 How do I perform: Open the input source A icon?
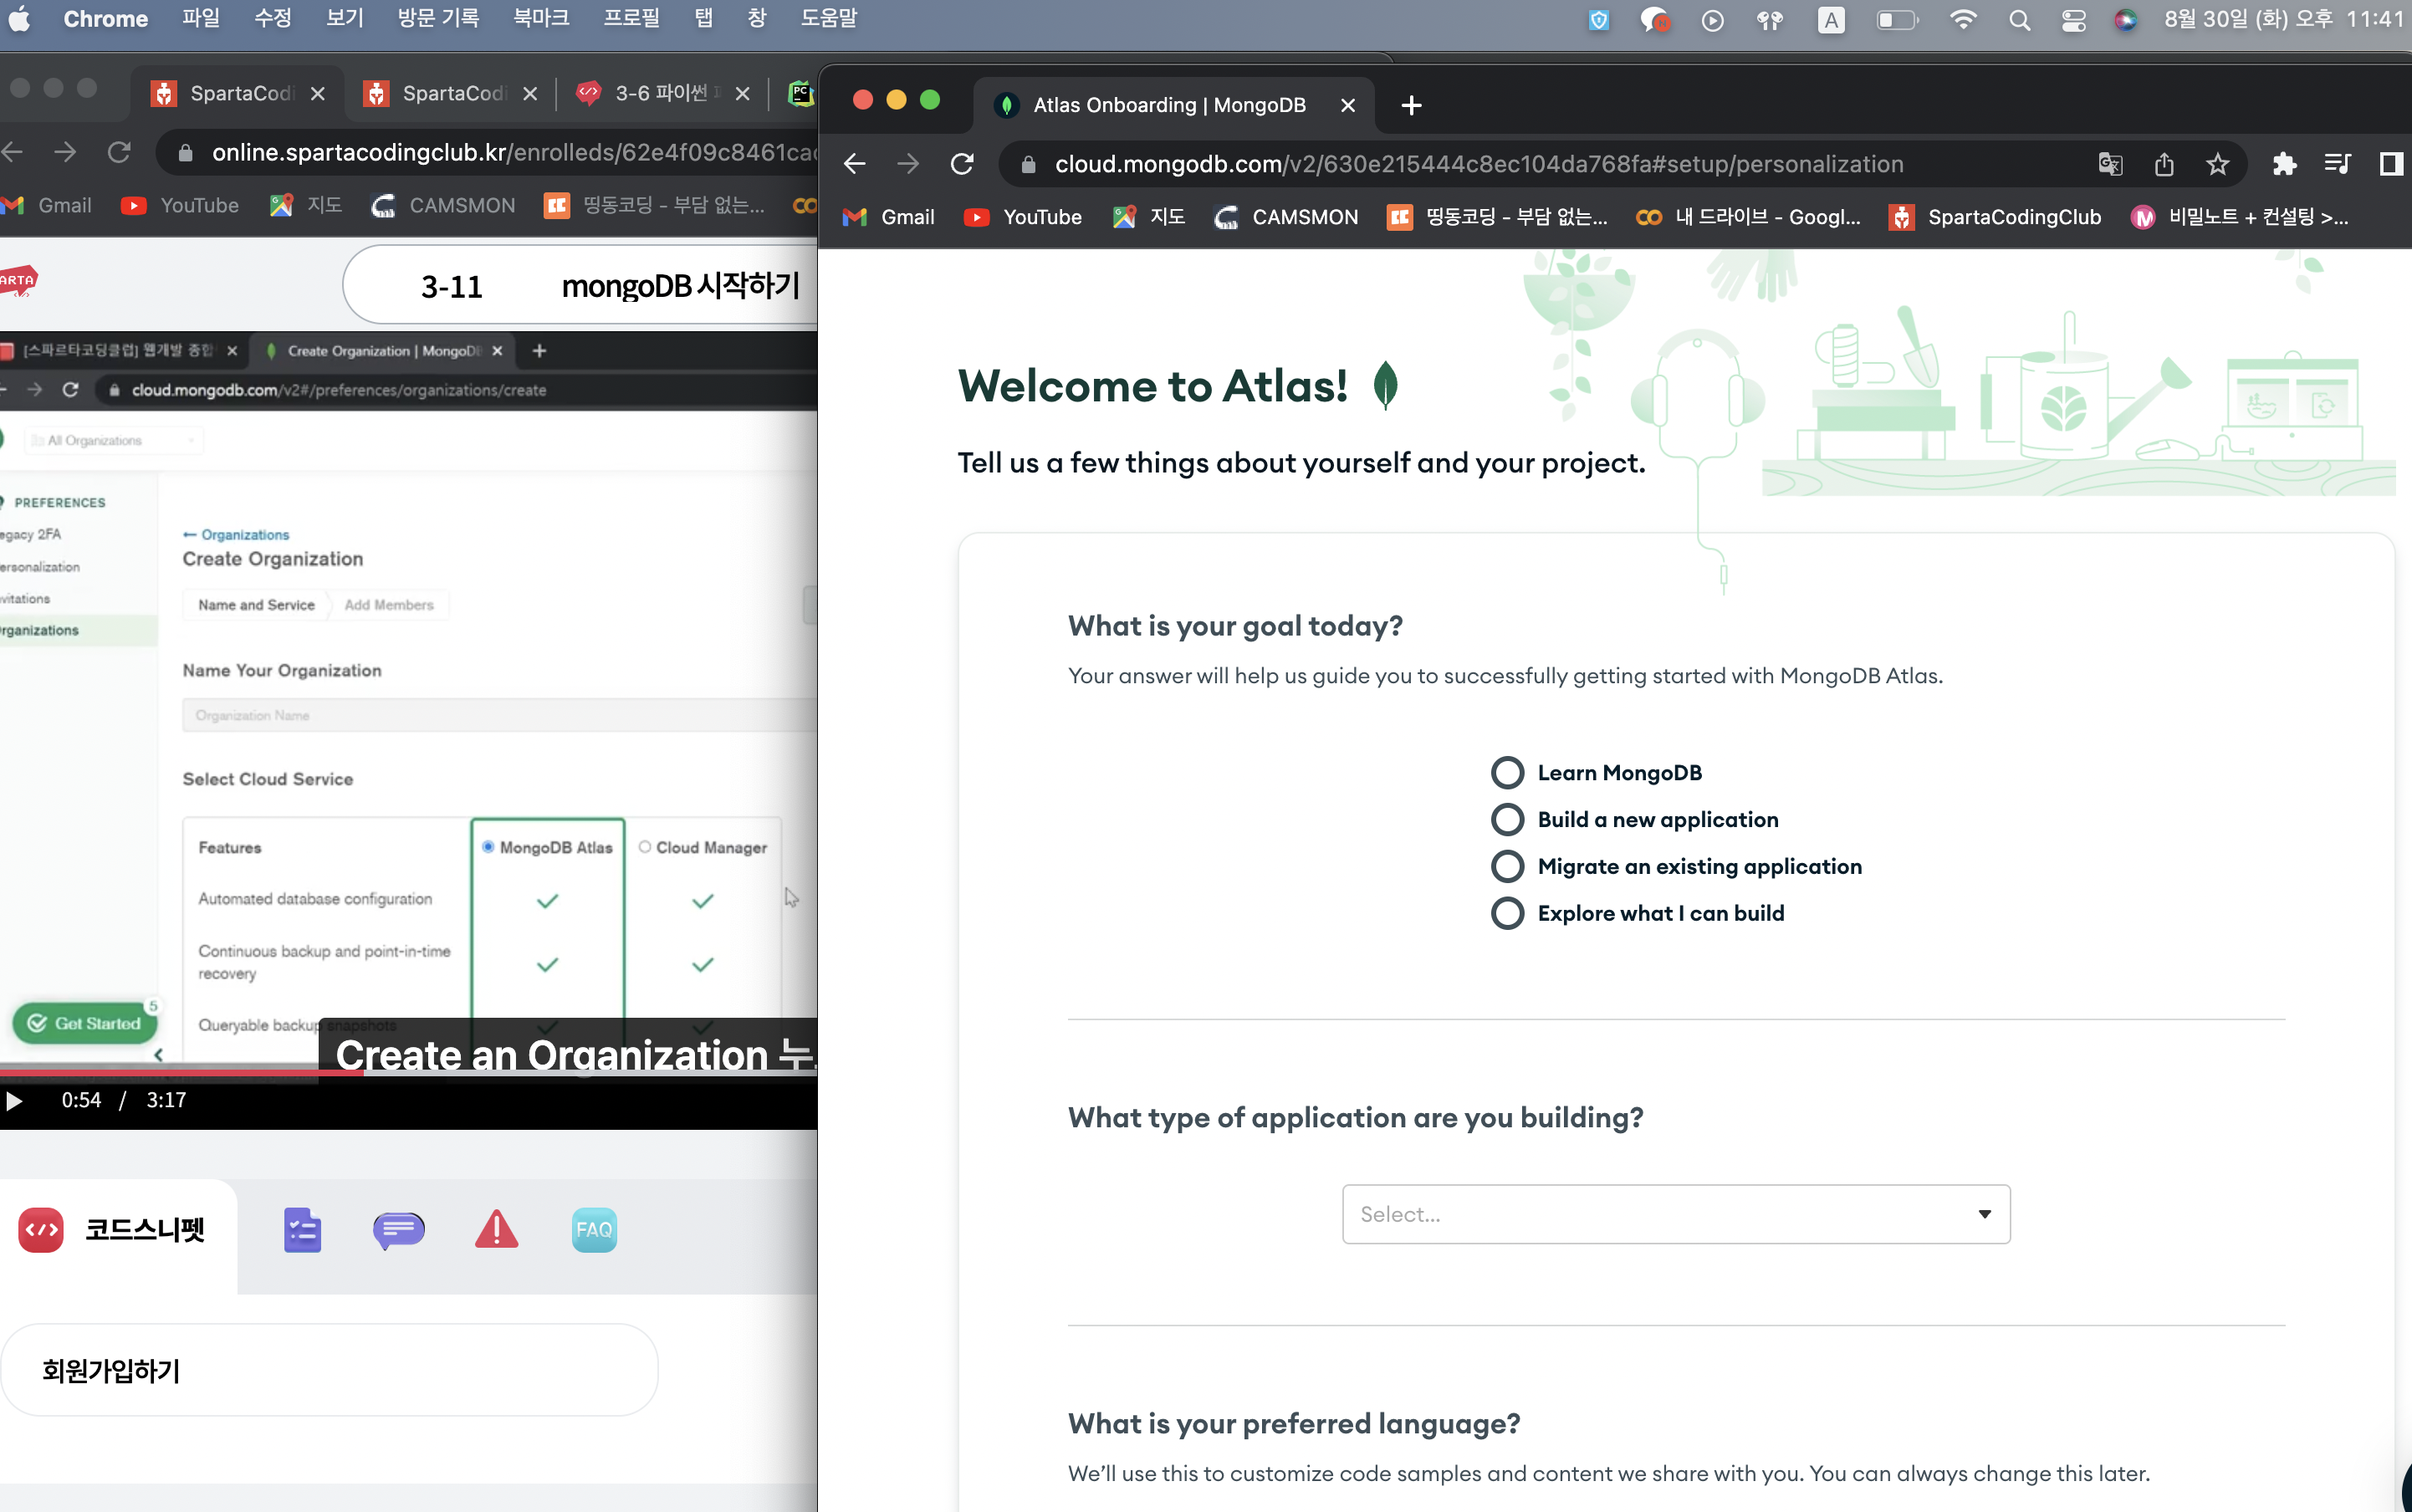pyautogui.click(x=1831, y=20)
